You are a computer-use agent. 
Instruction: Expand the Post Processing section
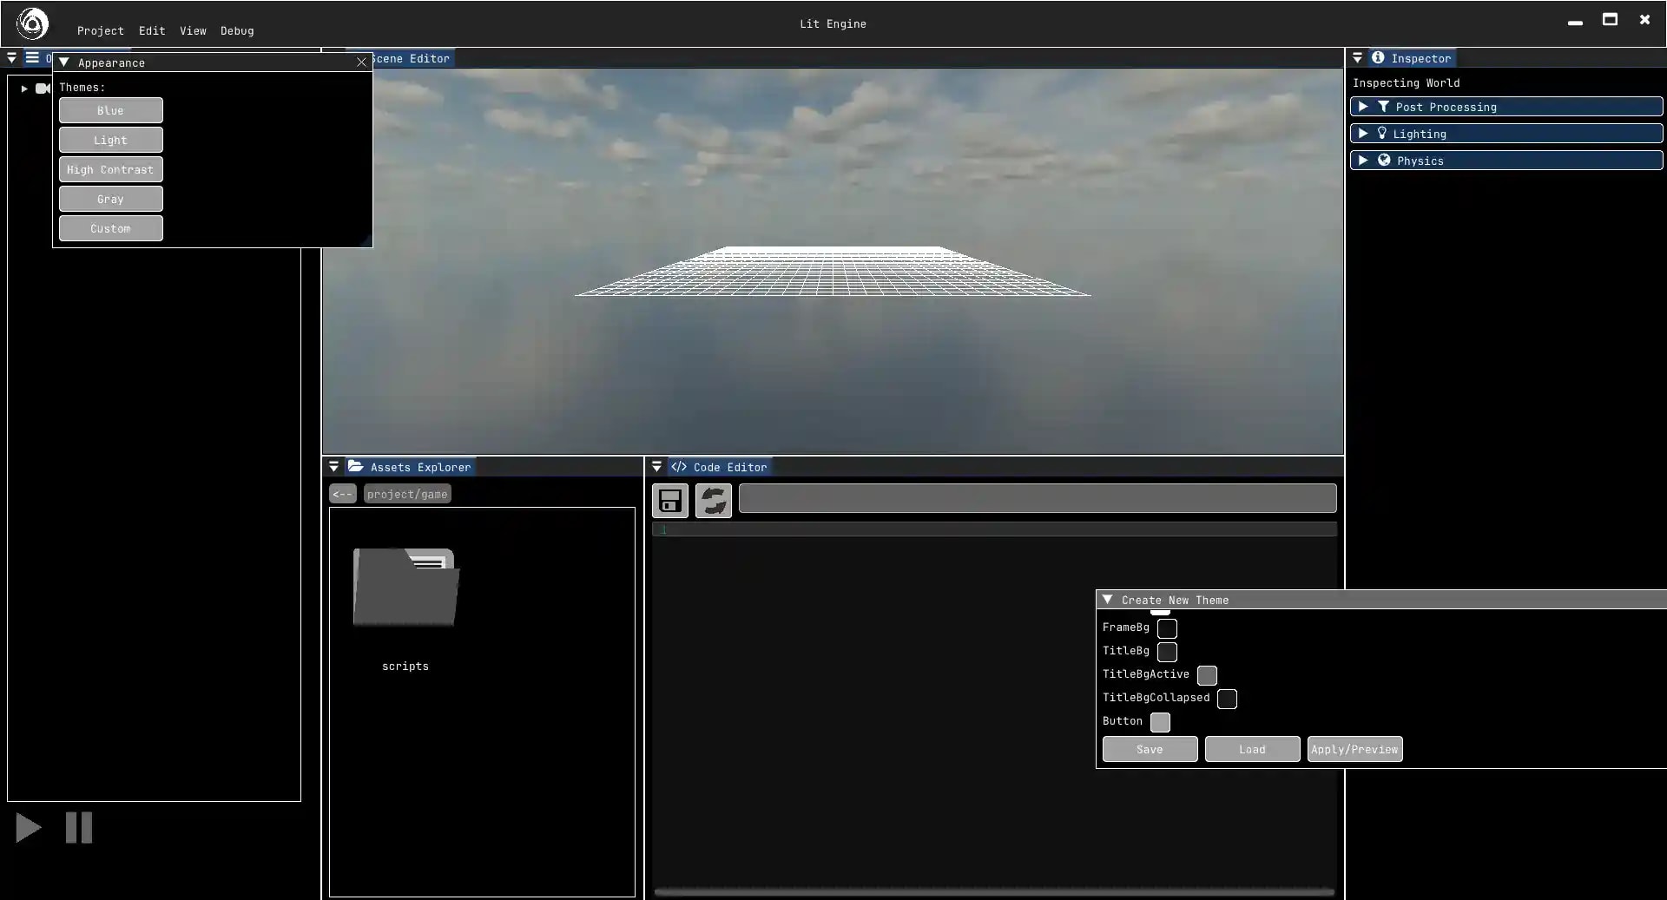click(x=1363, y=107)
